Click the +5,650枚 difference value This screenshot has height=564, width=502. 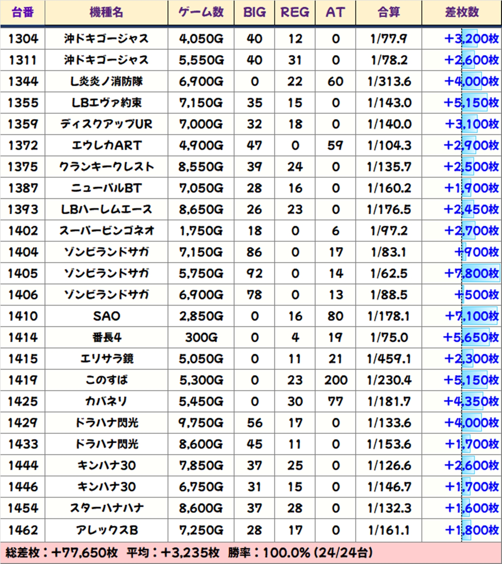click(471, 338)
